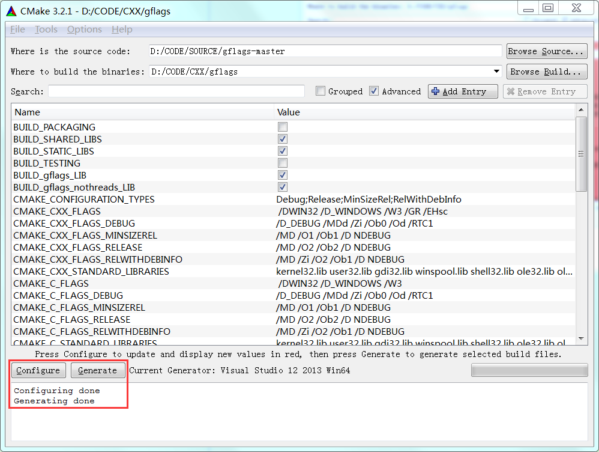599x452 pixels.
Task: Select the CMAKE_CXX_FLAGS_DEBUG row name
Action: click(74, 223)
